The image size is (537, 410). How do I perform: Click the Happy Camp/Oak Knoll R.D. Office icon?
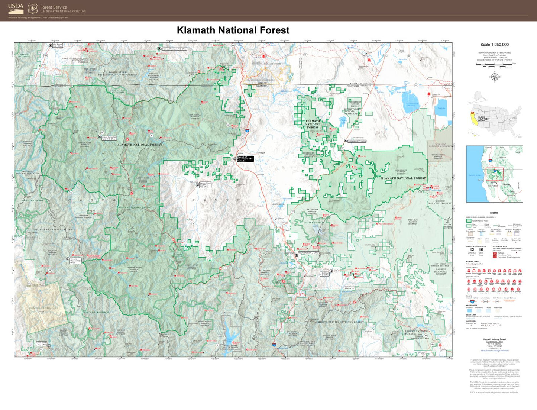(x=100, y=136)
